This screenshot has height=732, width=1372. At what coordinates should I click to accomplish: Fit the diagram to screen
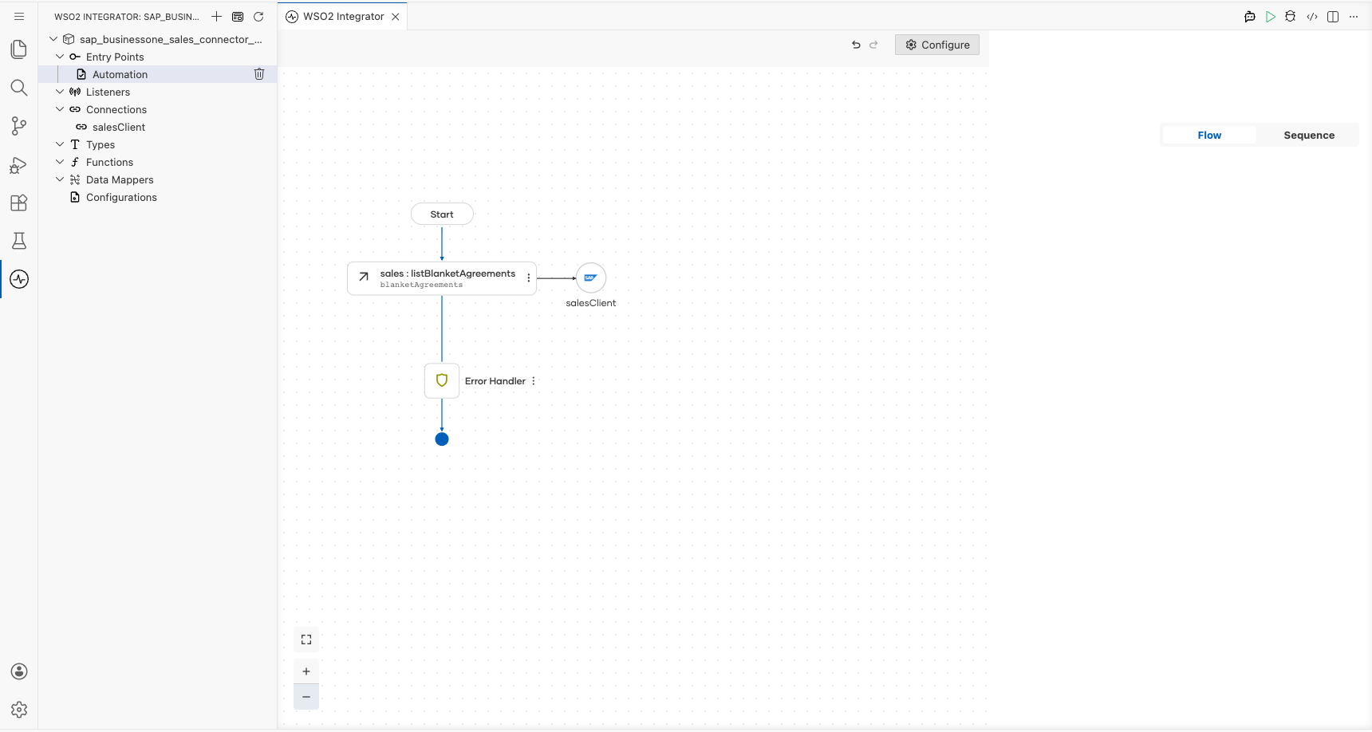306,640
